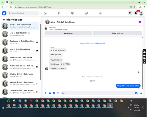This screenshot has height=117, width=147.
Task: Open PollyPocket conversation in list
Action: pyautogui.click(x=20, y=67)
